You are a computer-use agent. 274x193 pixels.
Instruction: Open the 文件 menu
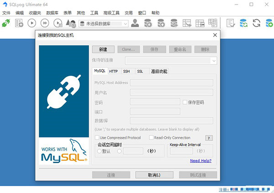[6, 13]
